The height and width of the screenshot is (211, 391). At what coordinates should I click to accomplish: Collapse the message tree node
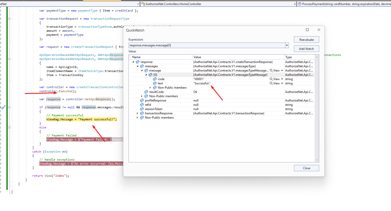(142, 71)
